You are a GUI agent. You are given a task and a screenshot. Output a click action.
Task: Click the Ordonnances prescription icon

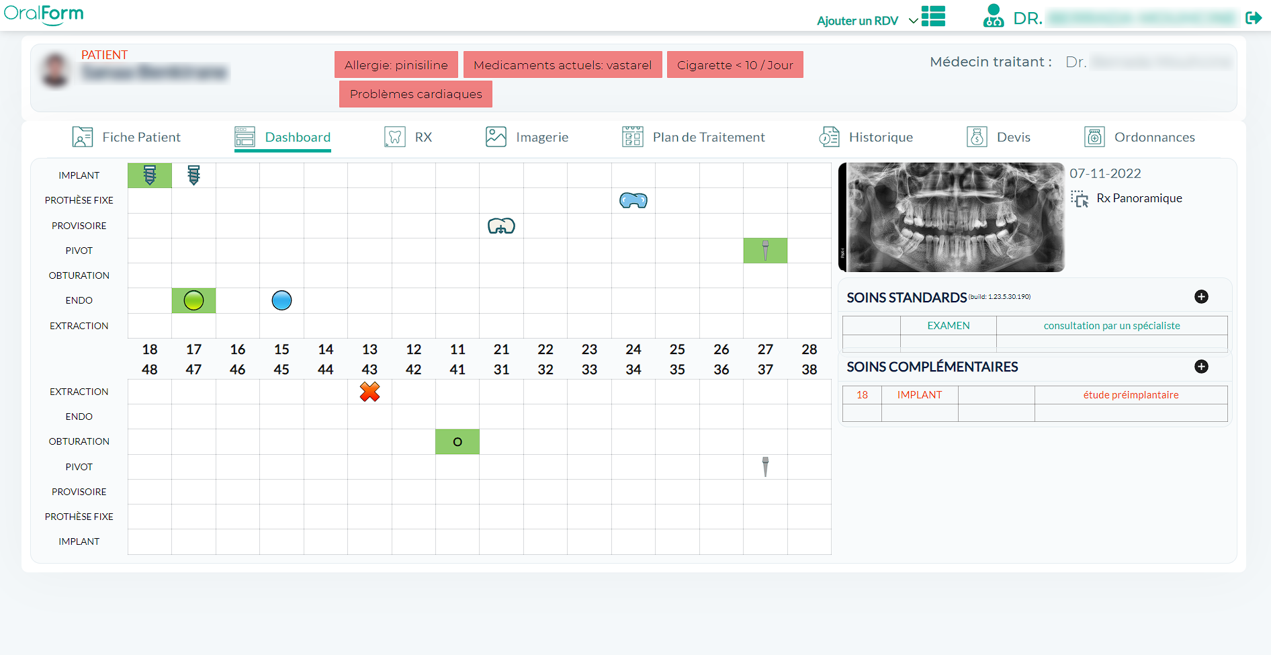1094,137
